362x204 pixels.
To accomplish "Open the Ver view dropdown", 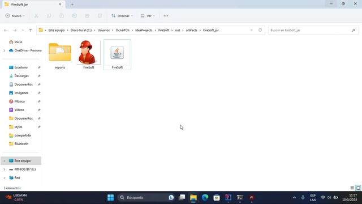I will point(148,16).
